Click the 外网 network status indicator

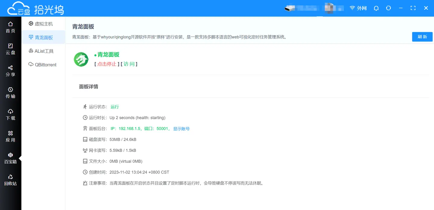tap(358, 8)
